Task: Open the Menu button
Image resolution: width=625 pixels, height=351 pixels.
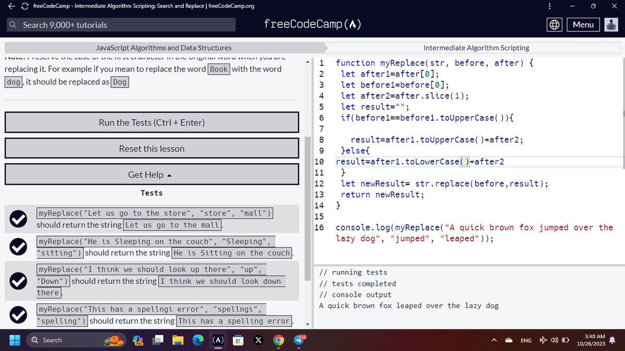Action: [x=583, y=24]
